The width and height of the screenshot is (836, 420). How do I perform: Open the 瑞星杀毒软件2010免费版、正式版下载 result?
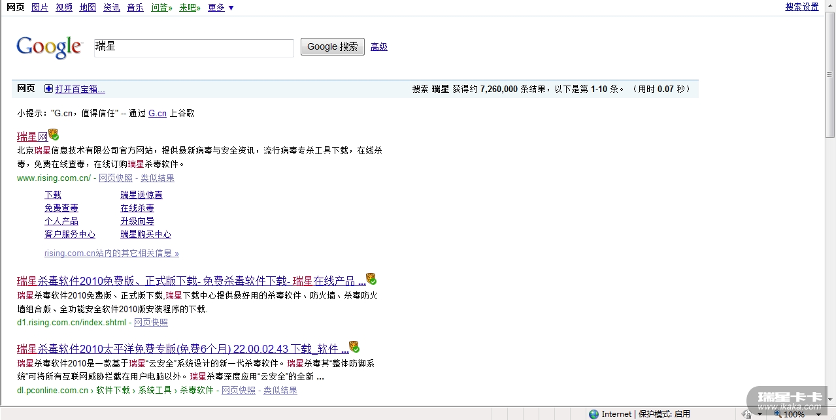click(x=191, y=281)
